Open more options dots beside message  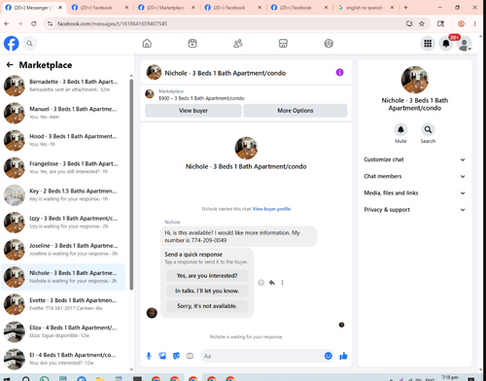click(x=283, y=283)
